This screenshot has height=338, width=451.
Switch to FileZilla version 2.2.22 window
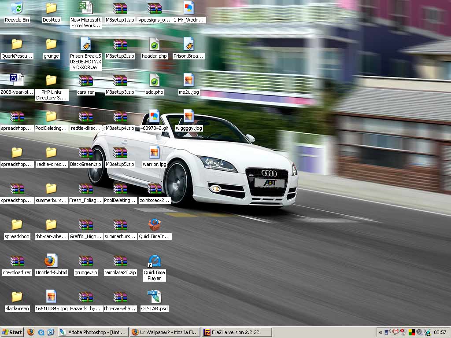(237, 332)
